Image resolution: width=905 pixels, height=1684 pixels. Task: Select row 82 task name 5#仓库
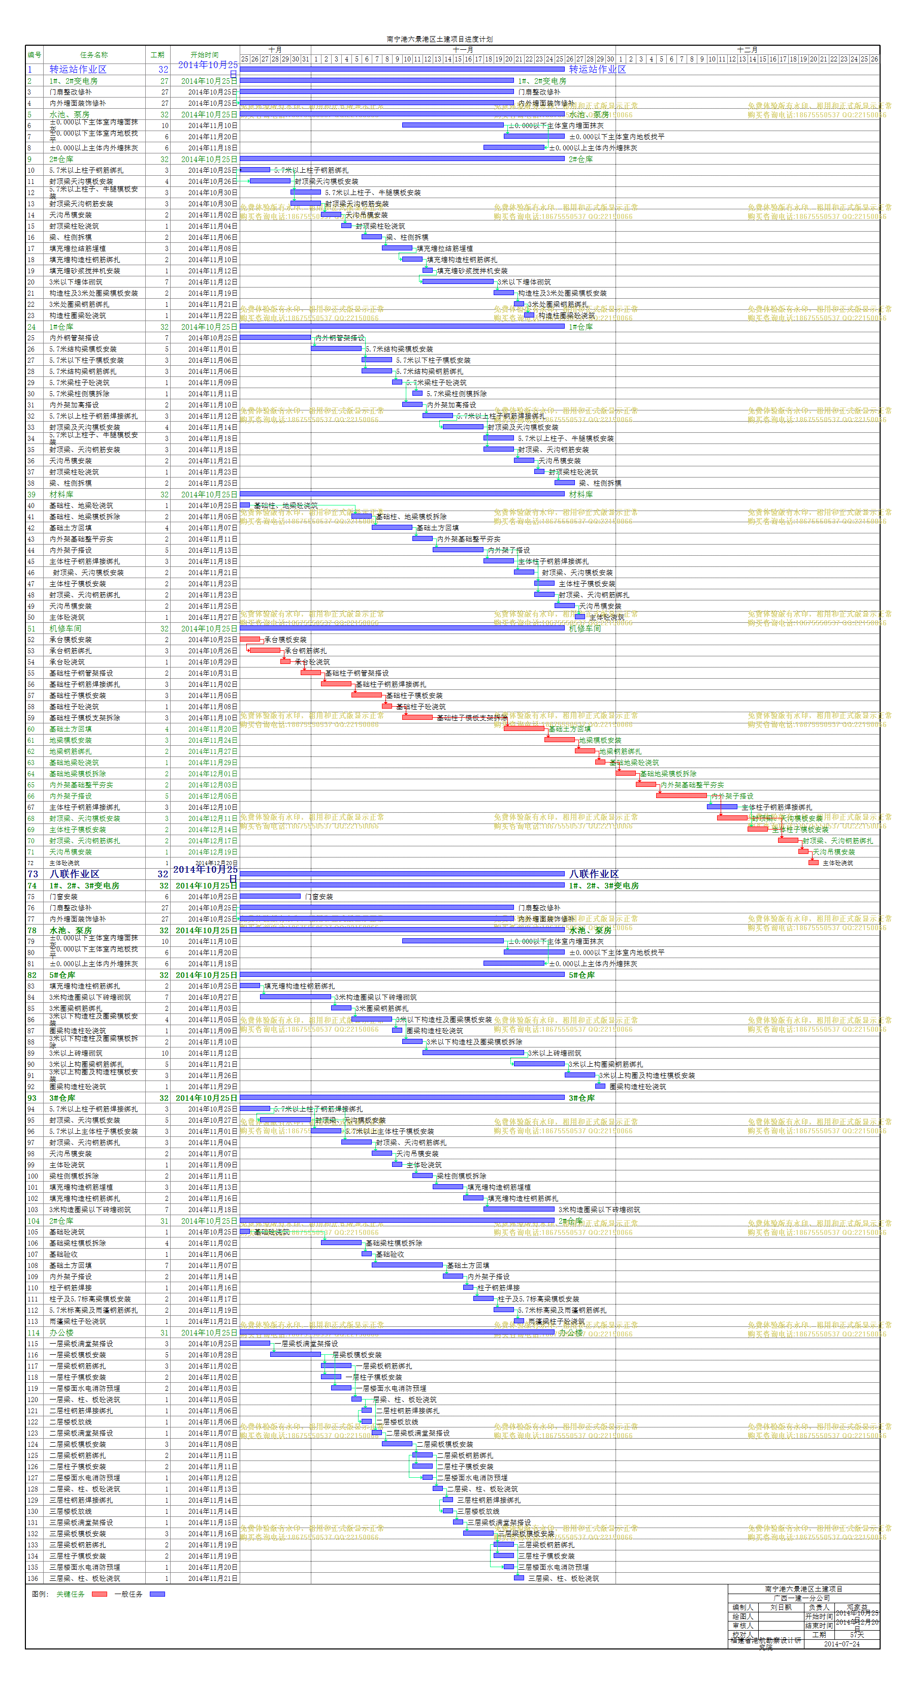[x=62, y=975]
